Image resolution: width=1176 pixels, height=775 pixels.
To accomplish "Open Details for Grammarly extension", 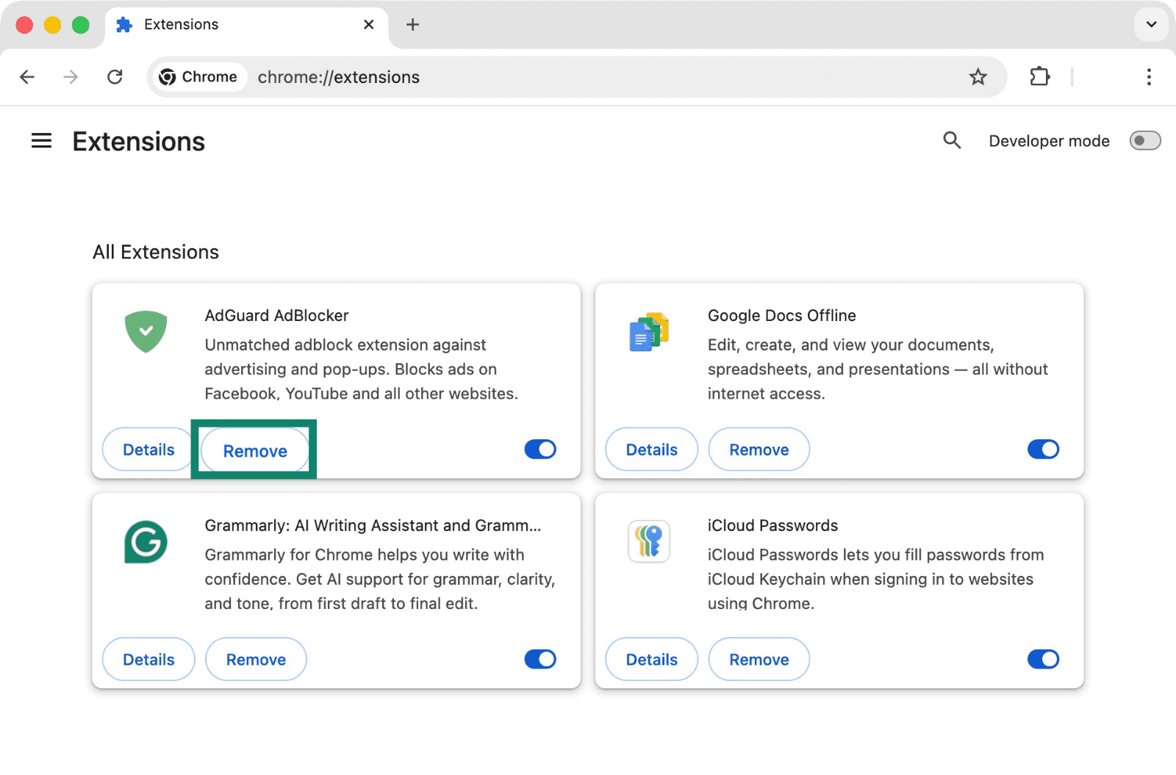I will [148, 660].
